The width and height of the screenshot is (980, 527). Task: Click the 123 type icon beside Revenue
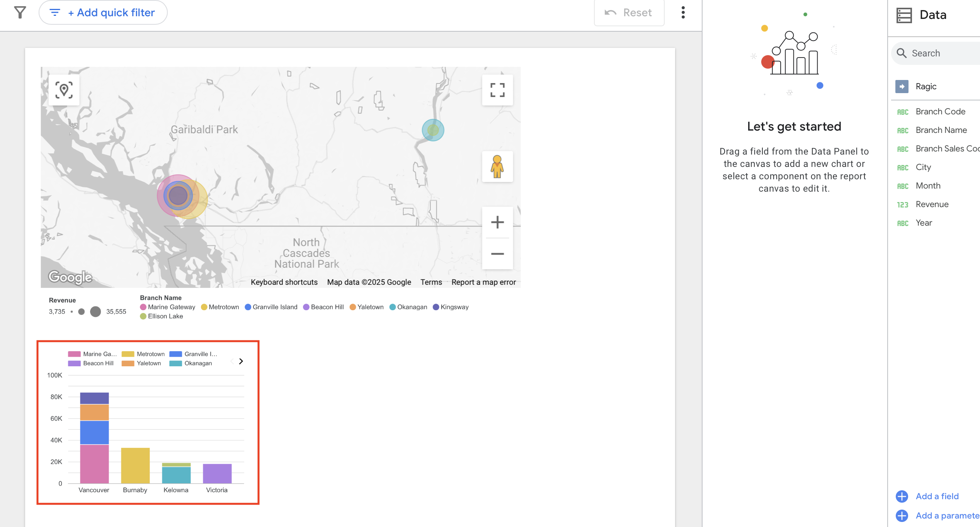click(902, 205)
